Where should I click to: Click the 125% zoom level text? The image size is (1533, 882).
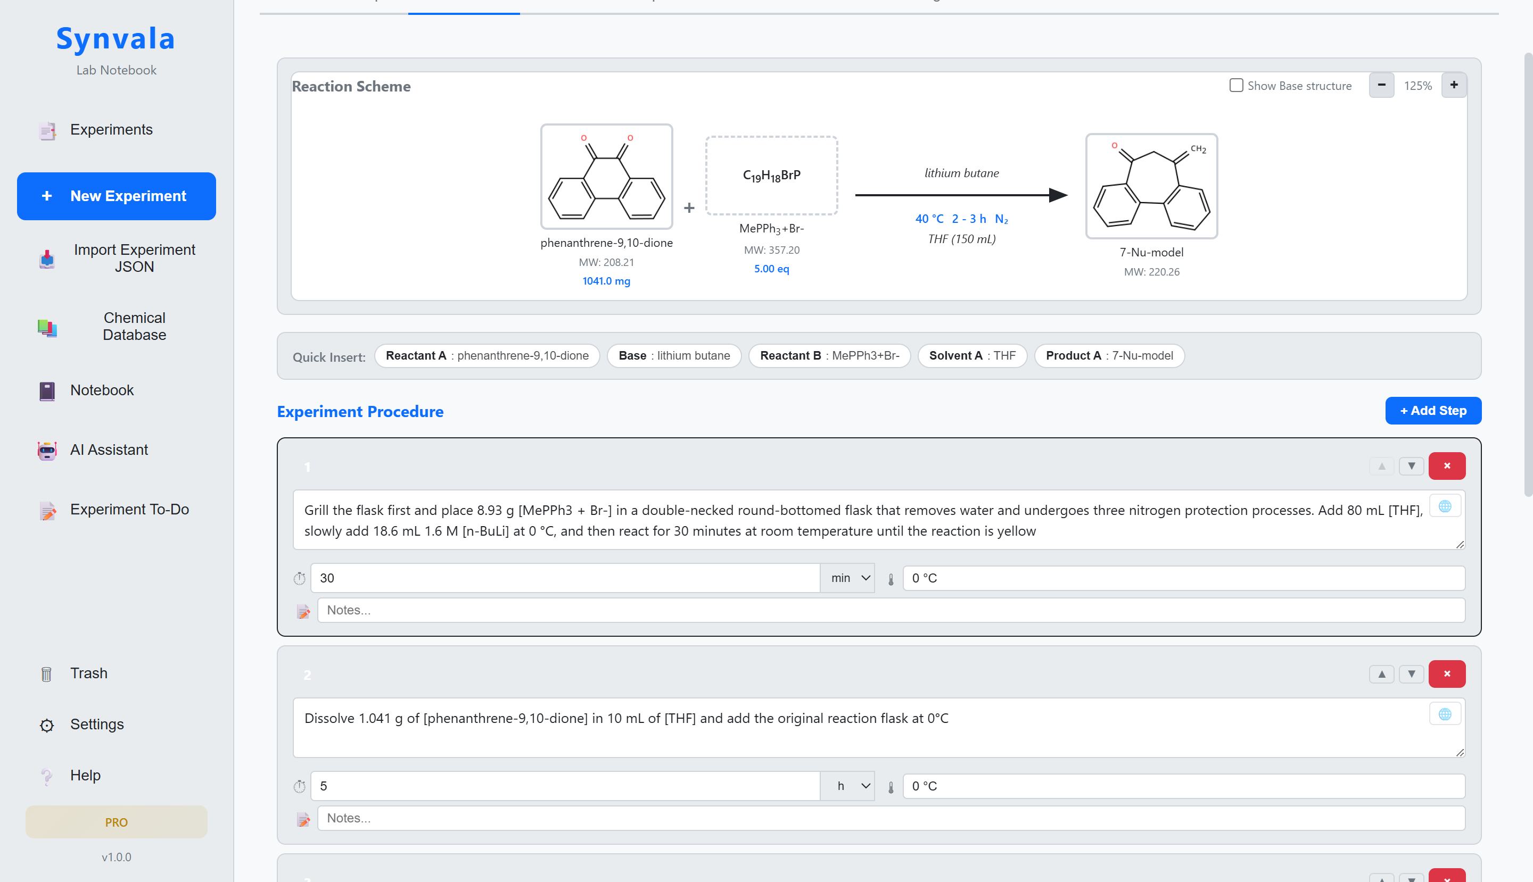[x=1418, y=86]
